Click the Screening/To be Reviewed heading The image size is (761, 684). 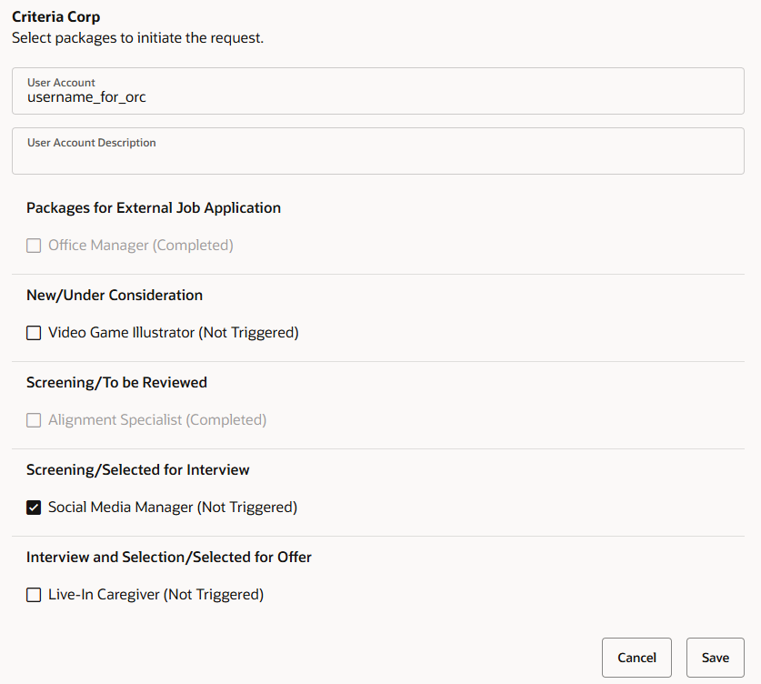coord(116,383)
